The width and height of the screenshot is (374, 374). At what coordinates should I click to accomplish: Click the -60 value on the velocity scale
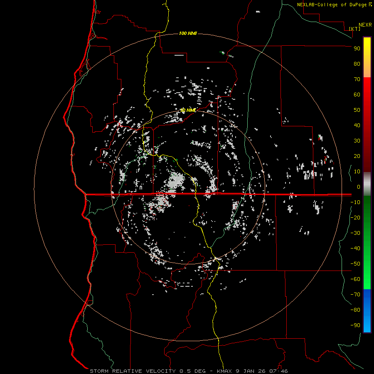[355, 279]
